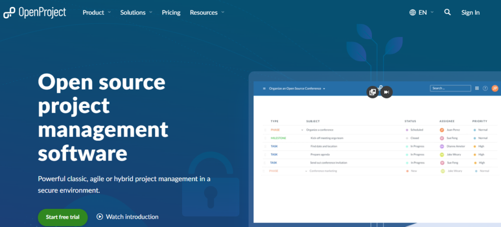Screen dimensions: 501x227
Task: Click Start free trial button
Action: pos(63,217)
